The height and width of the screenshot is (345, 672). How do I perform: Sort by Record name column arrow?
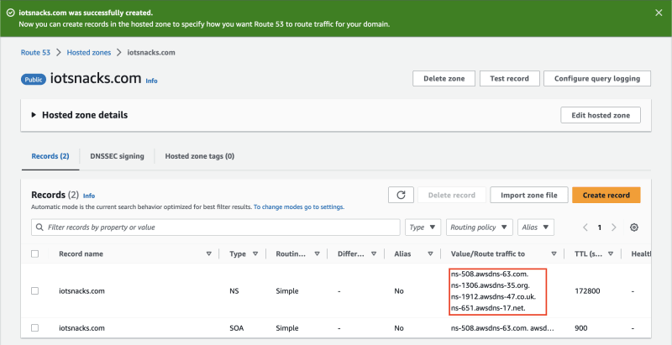(x=209, y=254)
